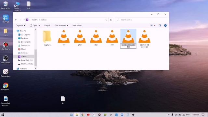208x117 pixels.
Task: Click the taskbar clock
Action: click(195, 115)
